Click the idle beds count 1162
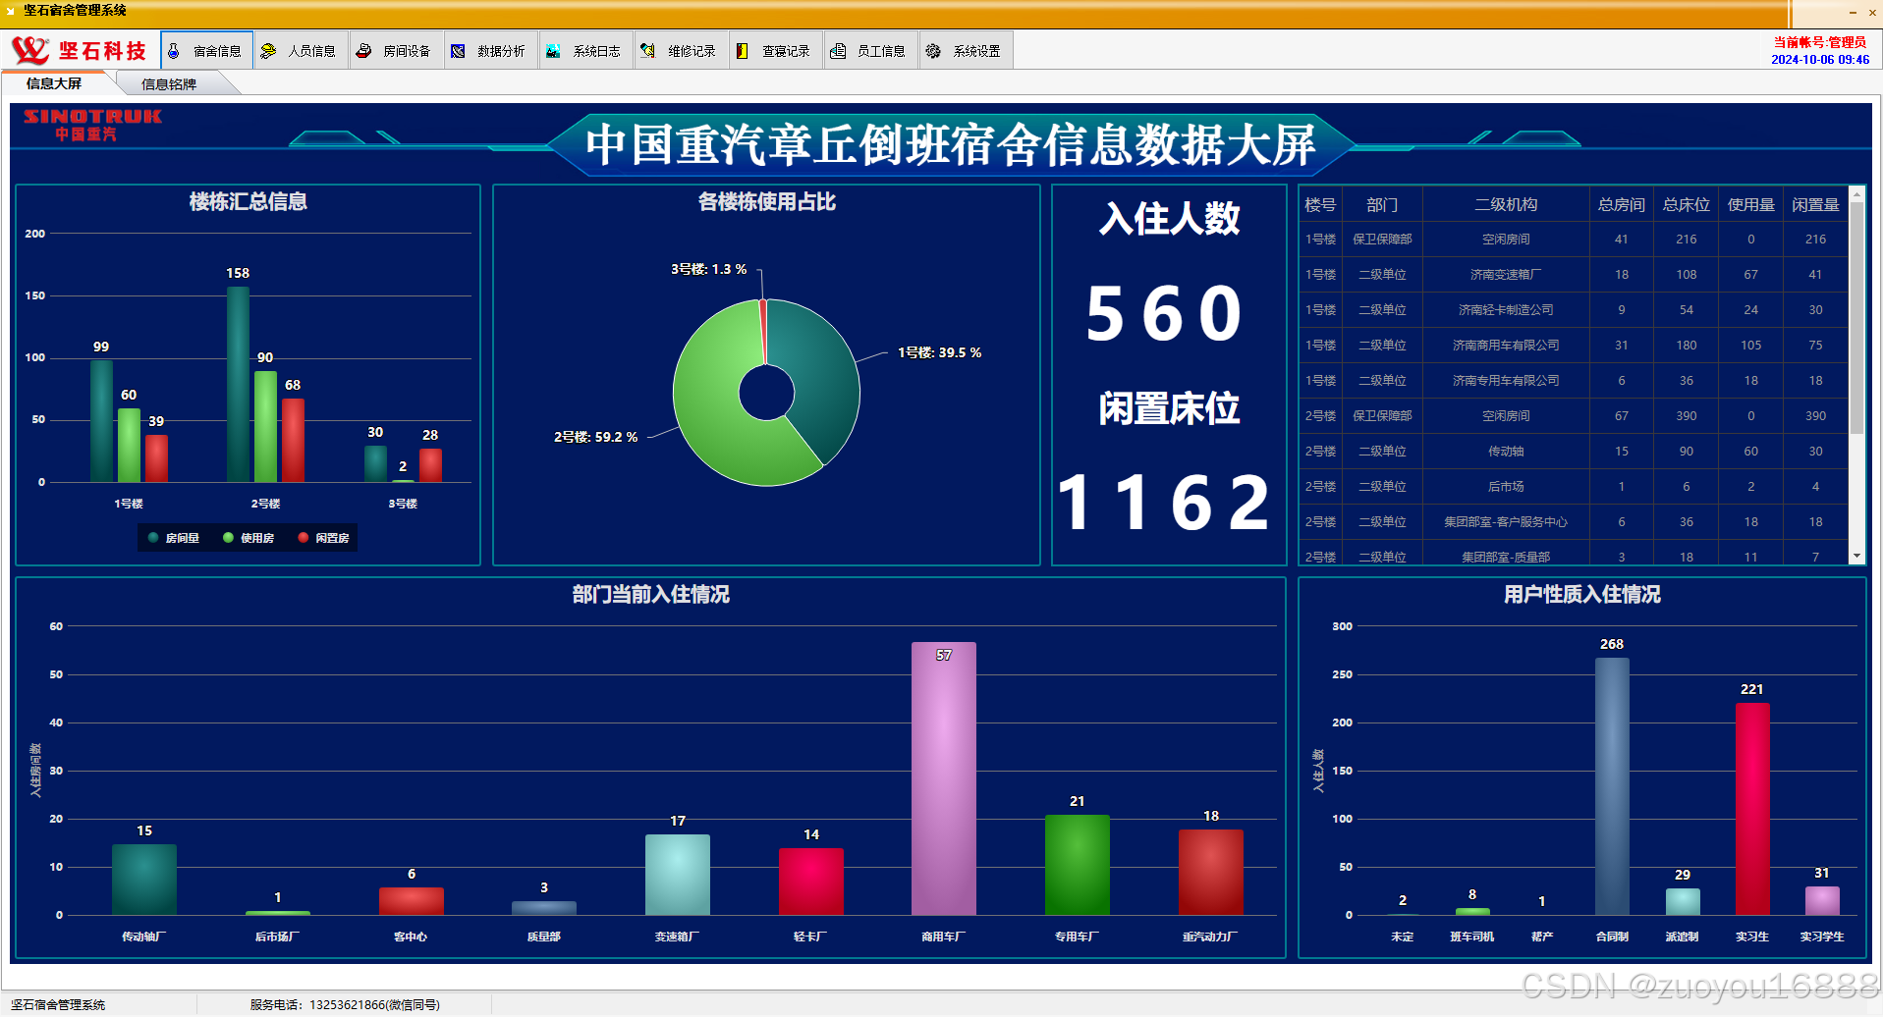Viewport: 1883px width, 1017px height. point(1165,503)
